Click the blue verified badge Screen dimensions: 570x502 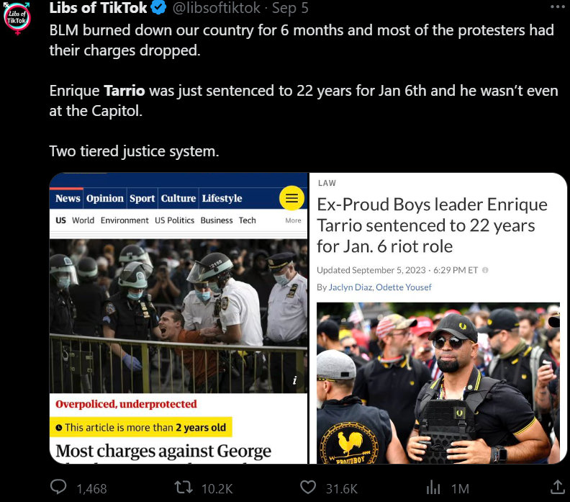tap(158, 7)
